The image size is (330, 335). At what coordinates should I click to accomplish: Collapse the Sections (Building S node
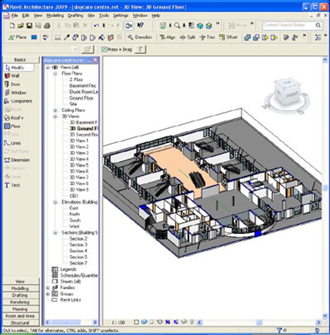pyautogui.click(x=55, y=233)
